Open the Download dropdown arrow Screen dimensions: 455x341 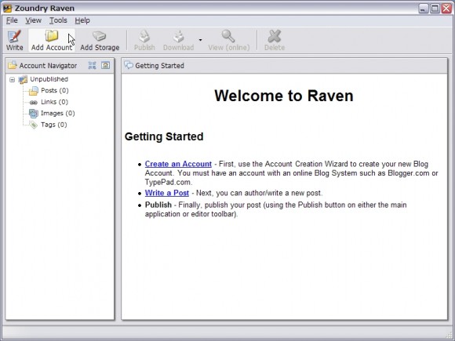point(200,40)
